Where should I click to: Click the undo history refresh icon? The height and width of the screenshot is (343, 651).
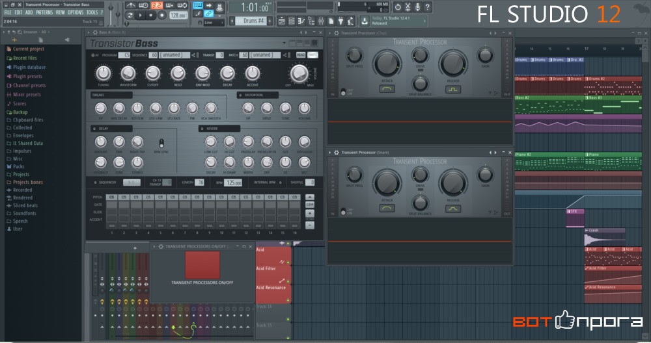pyautogui.click(x=398, y=6)
